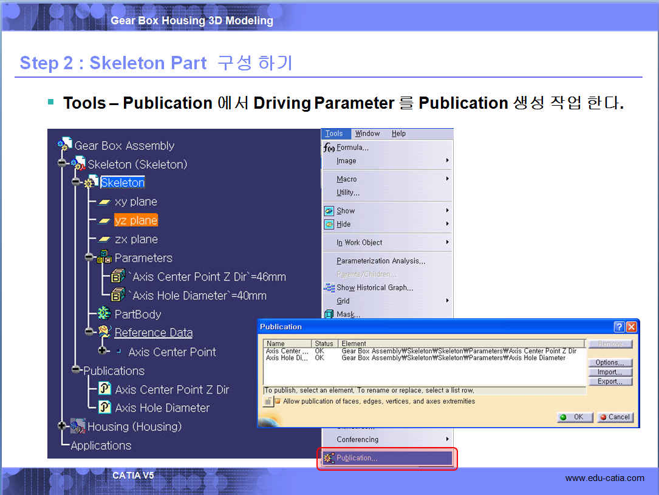Click the Options... button in Publication dialog
659x495 pixels.
click(610, 363)
